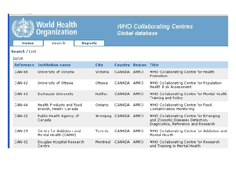This screenshot has width=236, height=177.
Task: Click the Global database subtitle
Action: click(137, 33)
